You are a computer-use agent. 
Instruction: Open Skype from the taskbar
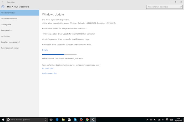click(x=75, y=119)
